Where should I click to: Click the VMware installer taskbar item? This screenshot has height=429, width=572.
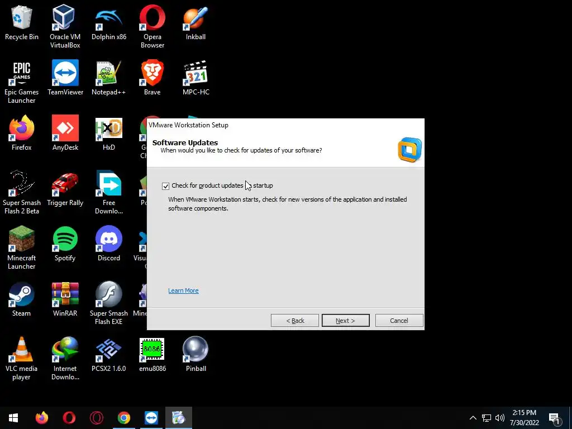pyautogui.click(x=178, y=418)
